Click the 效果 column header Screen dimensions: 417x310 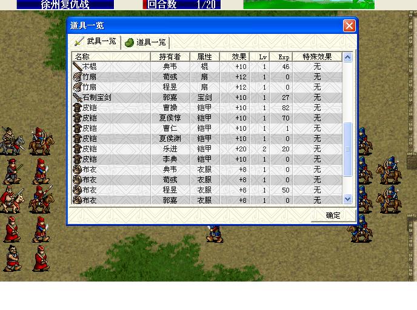coord(235,56)
